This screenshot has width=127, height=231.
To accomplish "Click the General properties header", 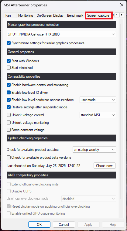I will (61, 52).
